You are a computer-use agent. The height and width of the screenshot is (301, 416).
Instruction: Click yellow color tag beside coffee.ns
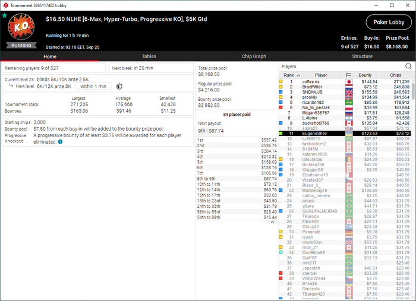coord(281,82)
